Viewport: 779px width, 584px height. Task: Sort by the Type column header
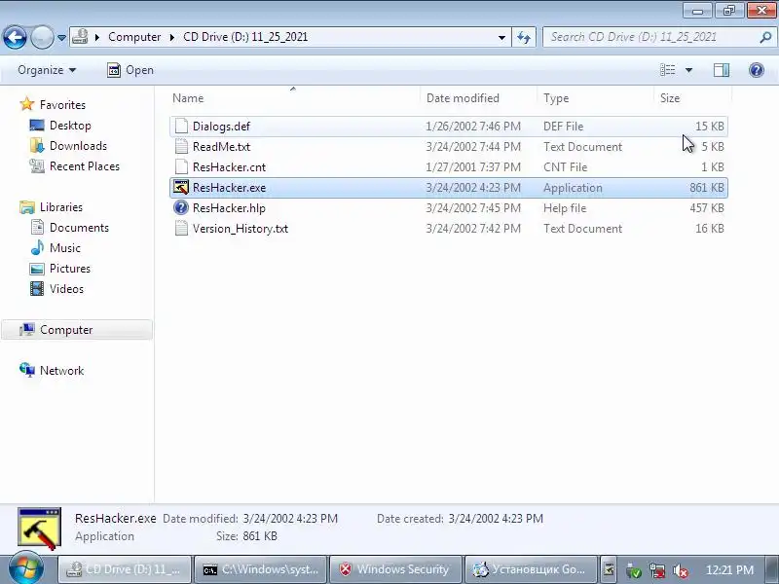(x=596, y=98)
